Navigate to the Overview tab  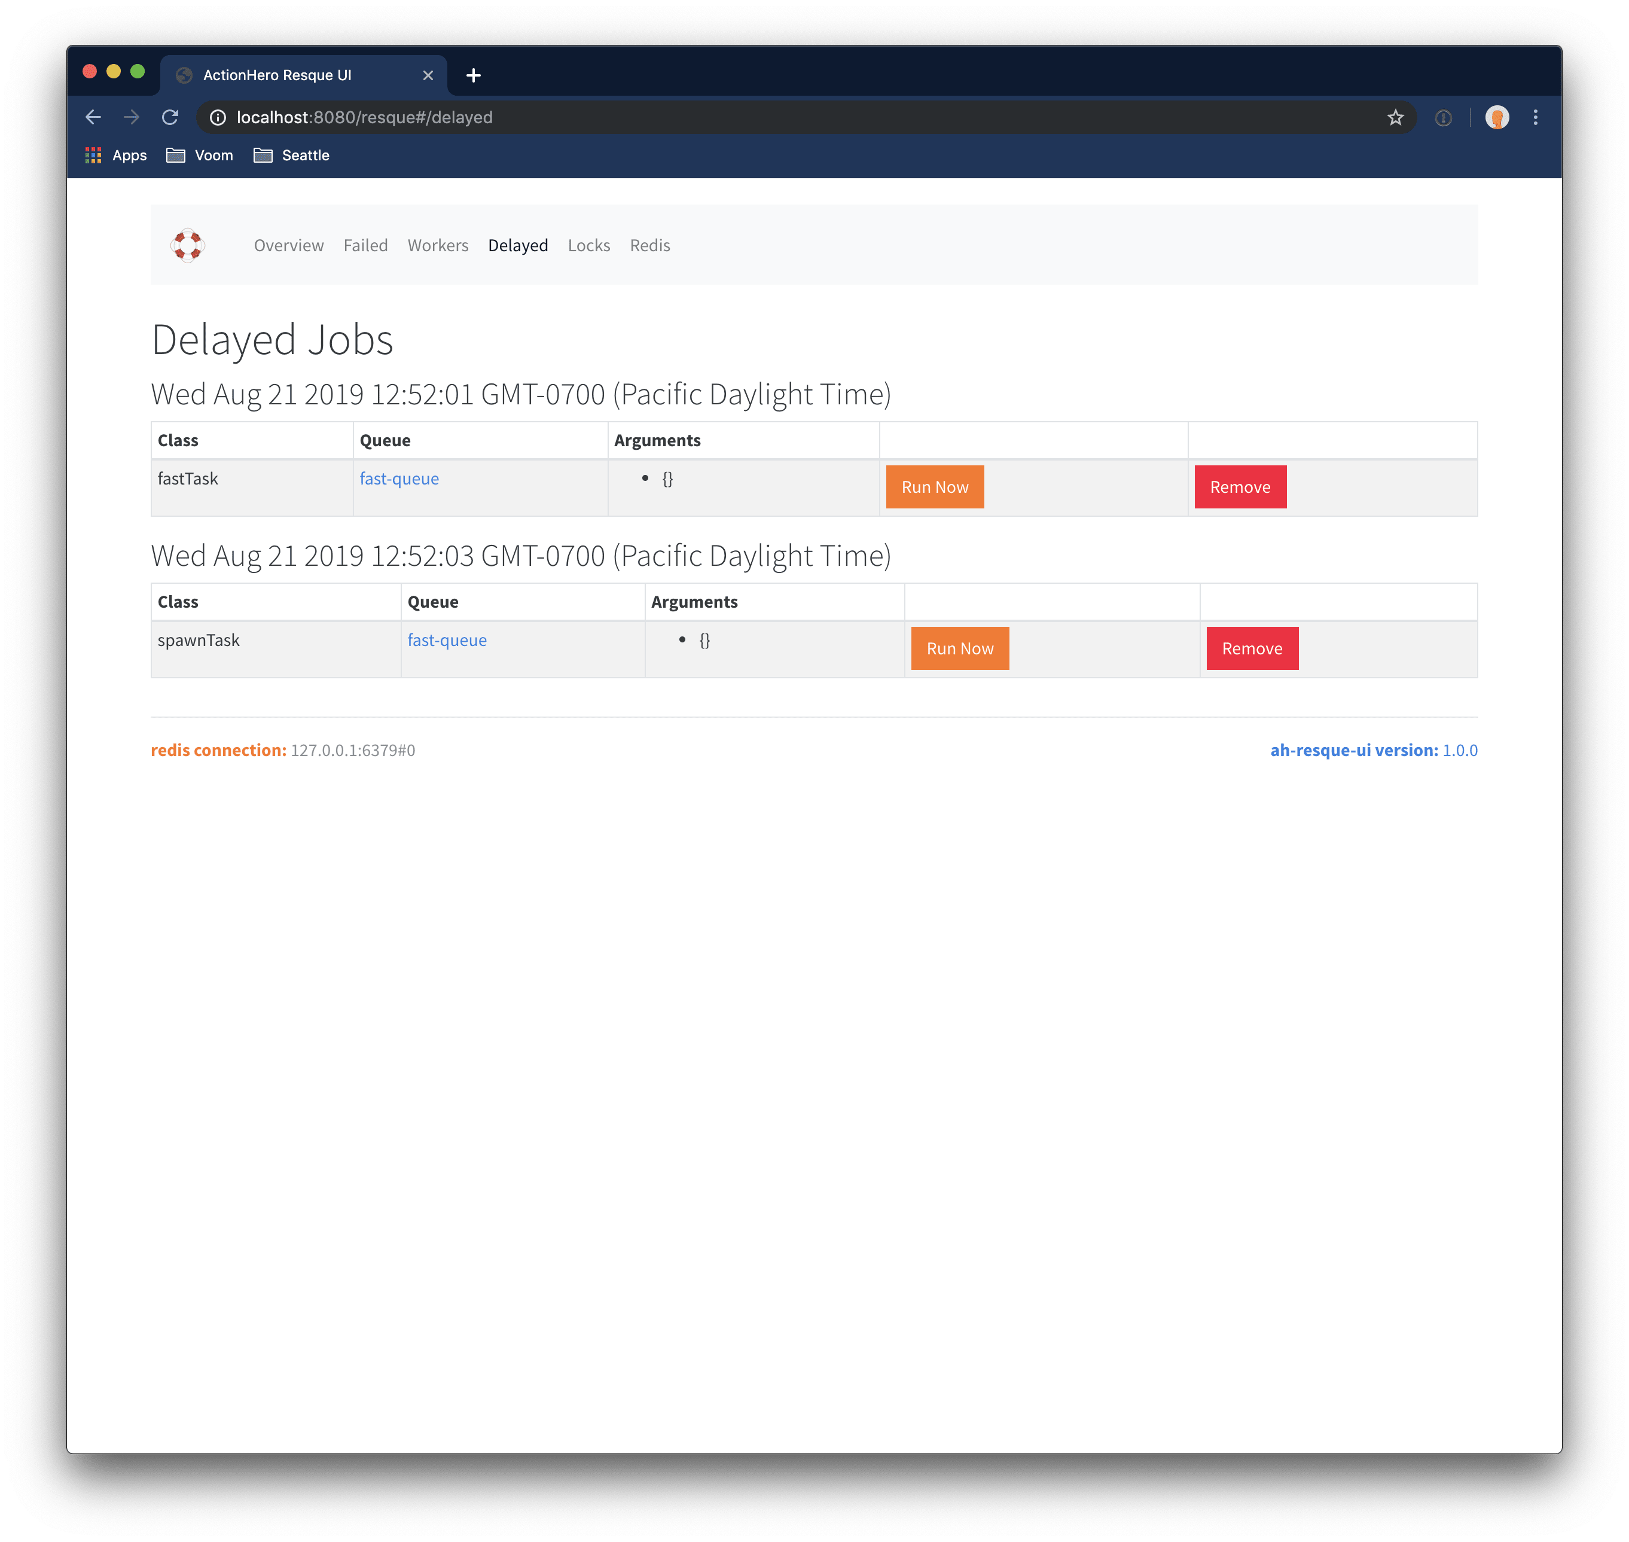pyautogui.click(x=288, y=245)
